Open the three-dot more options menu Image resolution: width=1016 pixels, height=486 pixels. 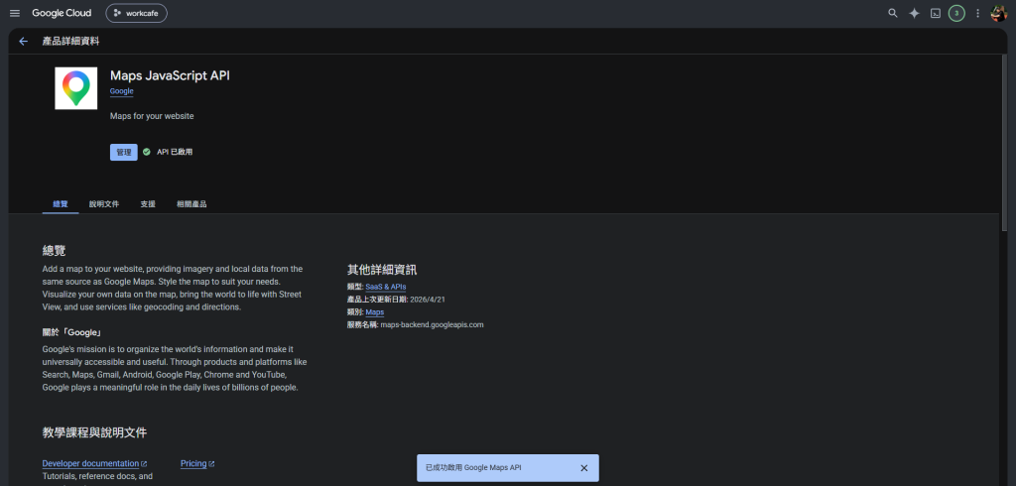point(977,13)
